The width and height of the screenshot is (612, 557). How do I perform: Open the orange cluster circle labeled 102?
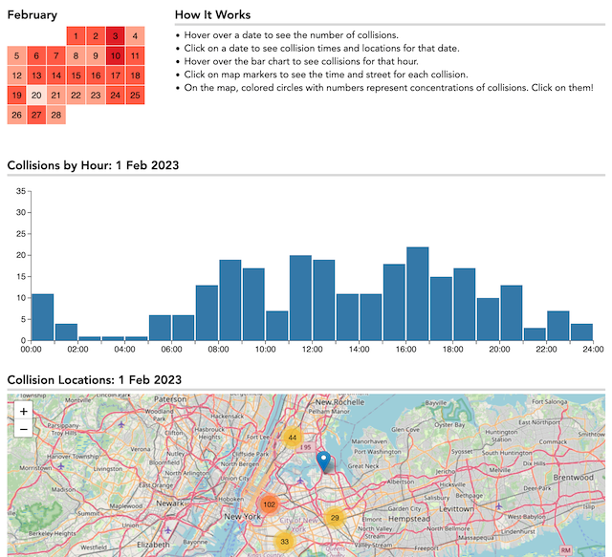(x=269, y=504)
